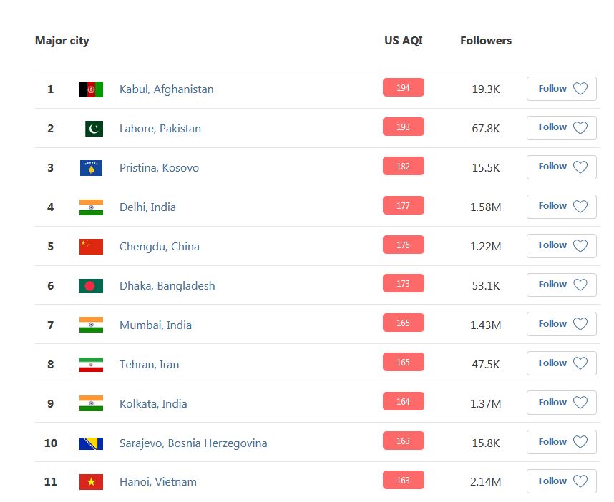
Task: Open the Kolkata, India link
Action: coord(153,404)
